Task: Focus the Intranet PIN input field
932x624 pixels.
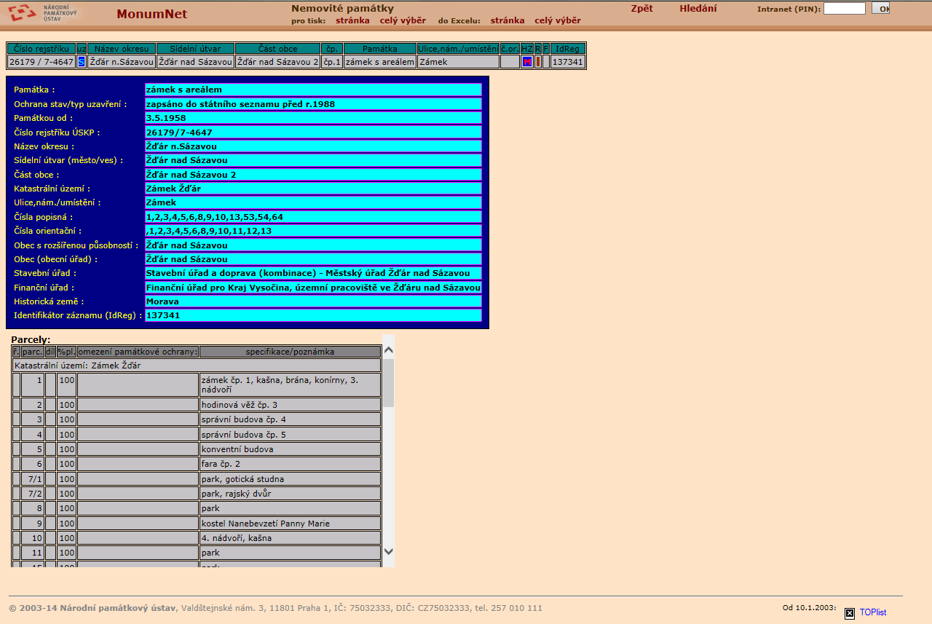Action: (845, 9)
